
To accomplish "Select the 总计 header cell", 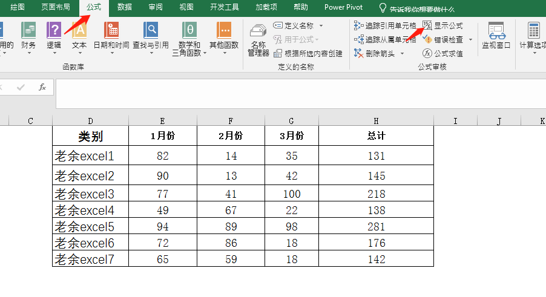I will point(376,135).
